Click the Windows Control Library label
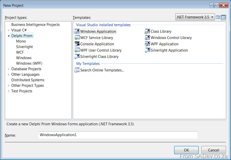The width and height of the screenshot is (231, 160). [x=171, y=38]
